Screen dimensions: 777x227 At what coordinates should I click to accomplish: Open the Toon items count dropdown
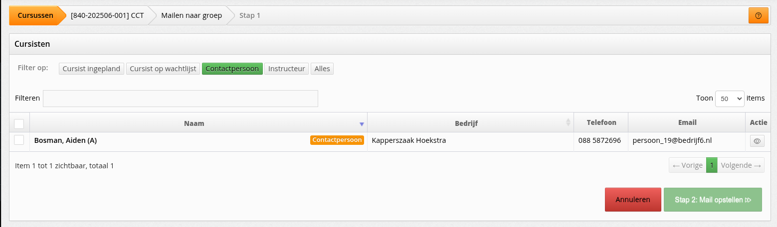(x=730, y=99)
